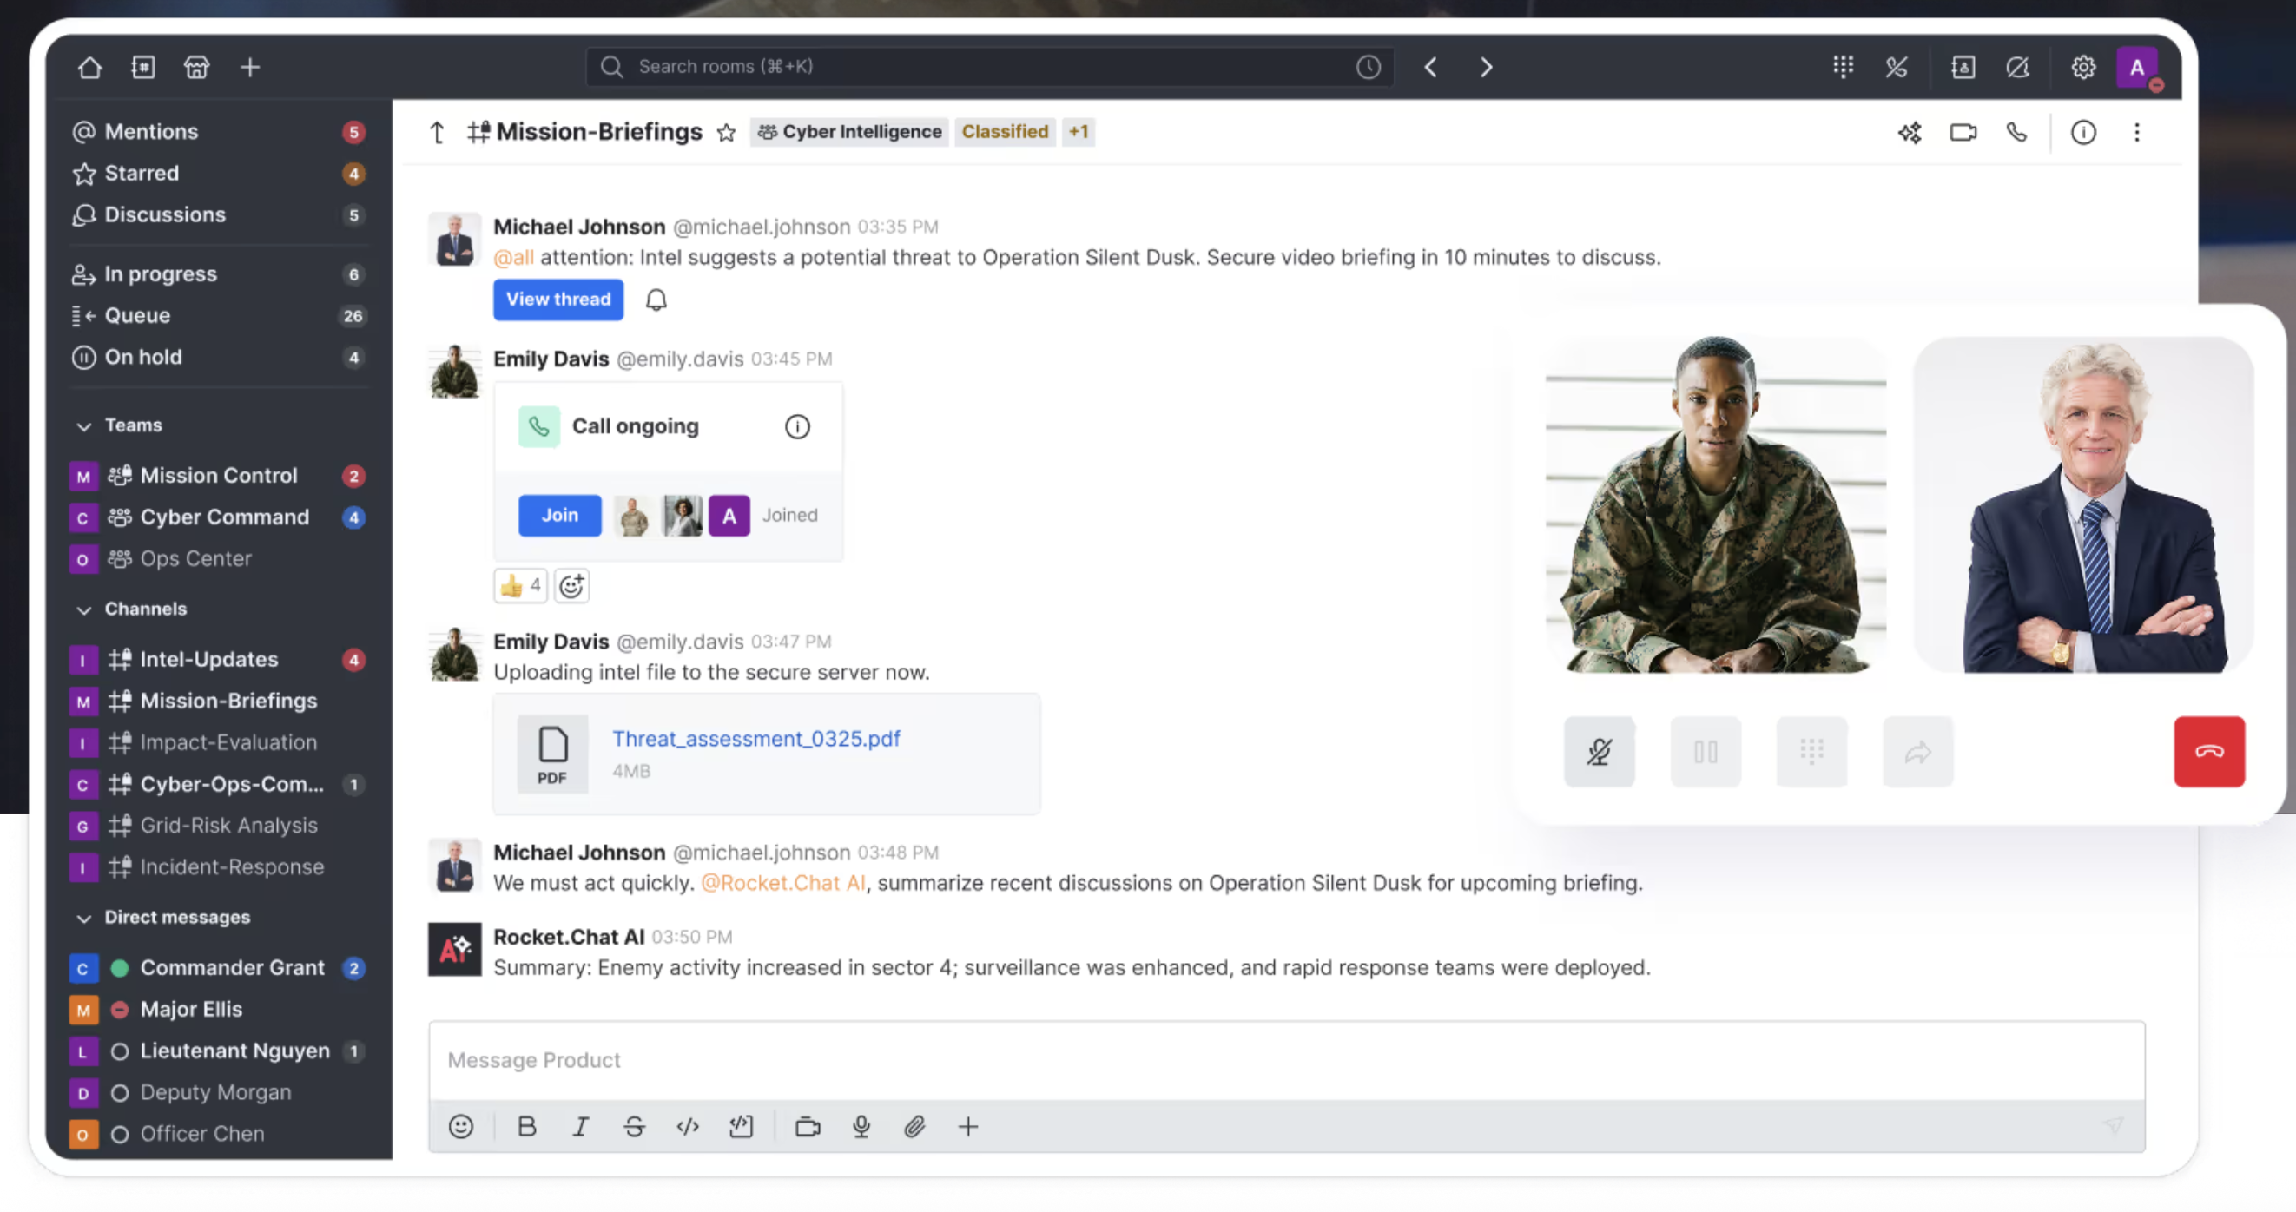Open Mentions in the sidebar
2296x1212 pixels.
(x=218, y=132)
